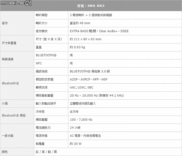Click the 尺寸與重量 category cell
Screen dimensions: 182x156
(x=17, y=43)
